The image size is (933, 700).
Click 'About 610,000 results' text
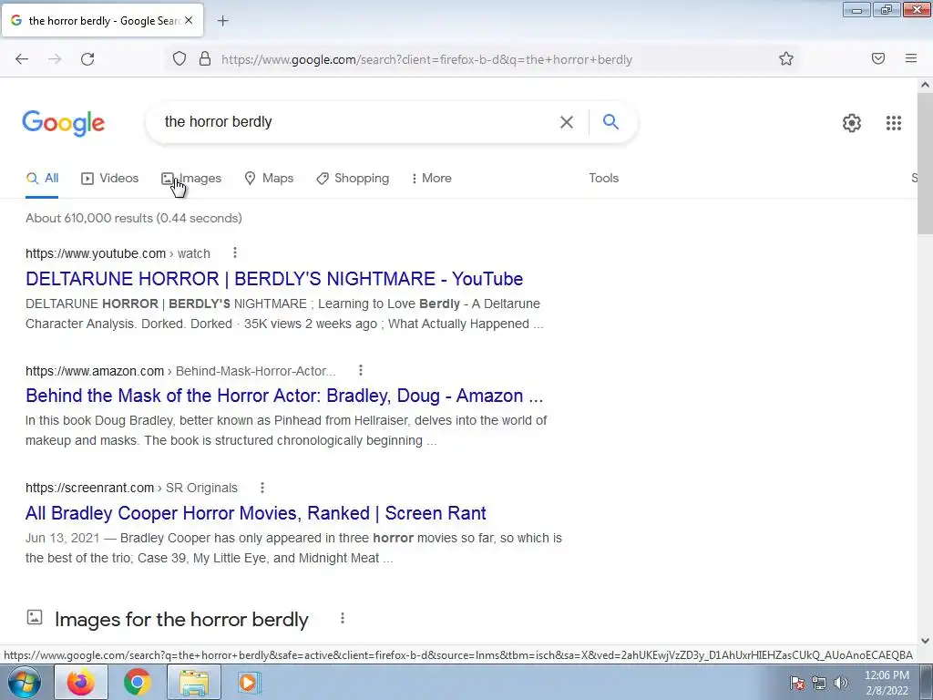point(134,218)
